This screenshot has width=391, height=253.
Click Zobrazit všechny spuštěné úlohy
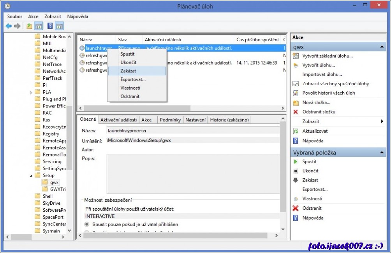tap(335, 84)
